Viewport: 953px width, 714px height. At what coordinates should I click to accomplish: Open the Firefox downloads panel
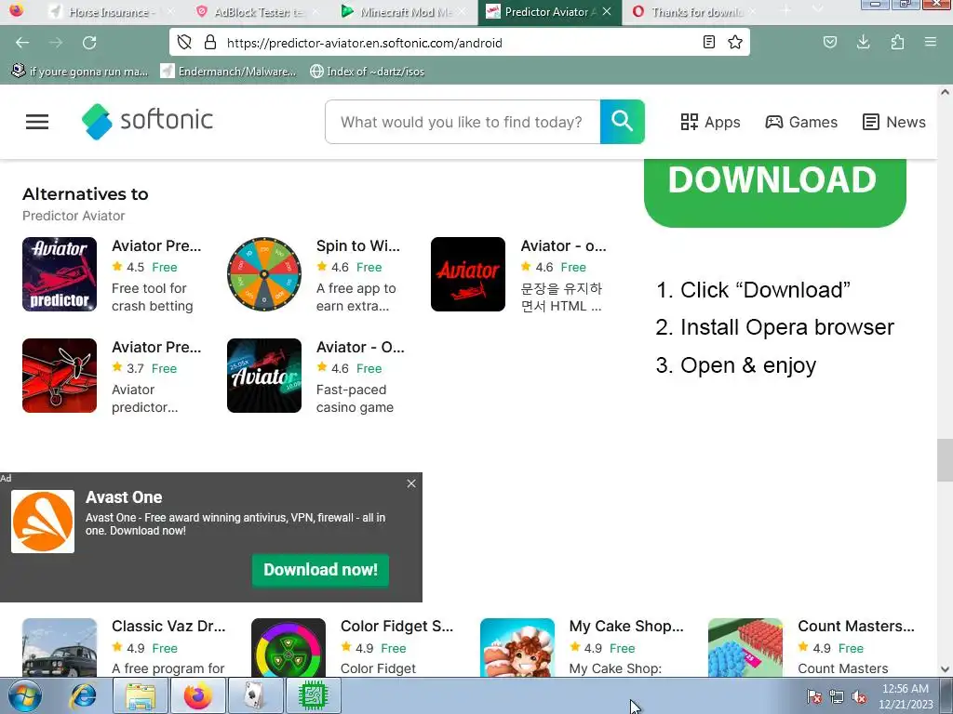pos(863,42)
